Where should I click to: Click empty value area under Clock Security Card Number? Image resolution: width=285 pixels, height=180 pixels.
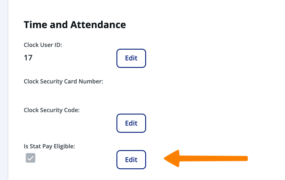click(x=60, y=93)
